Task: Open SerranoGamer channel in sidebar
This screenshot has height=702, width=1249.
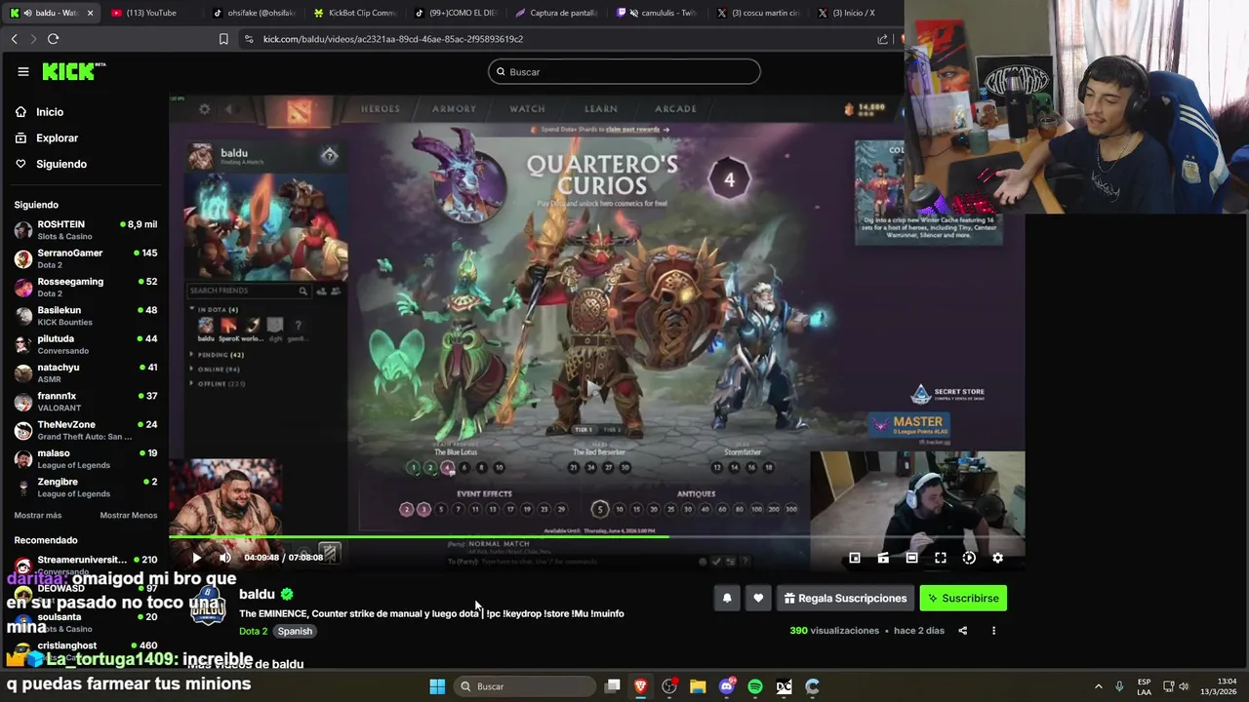Action: 86,258
